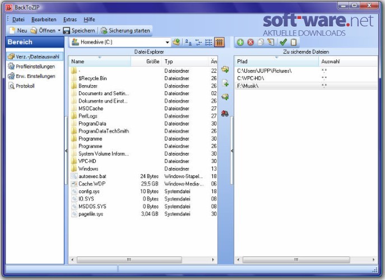
Task: Toggle the highlighted details view icon
Action: [x=219, y=42]
